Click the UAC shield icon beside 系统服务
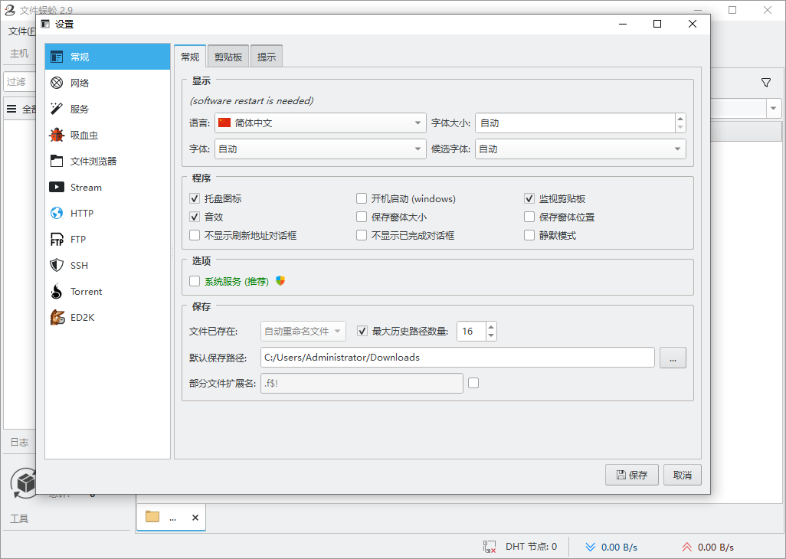This screenshot has width=786, height=559. click(x=280, y=281)
